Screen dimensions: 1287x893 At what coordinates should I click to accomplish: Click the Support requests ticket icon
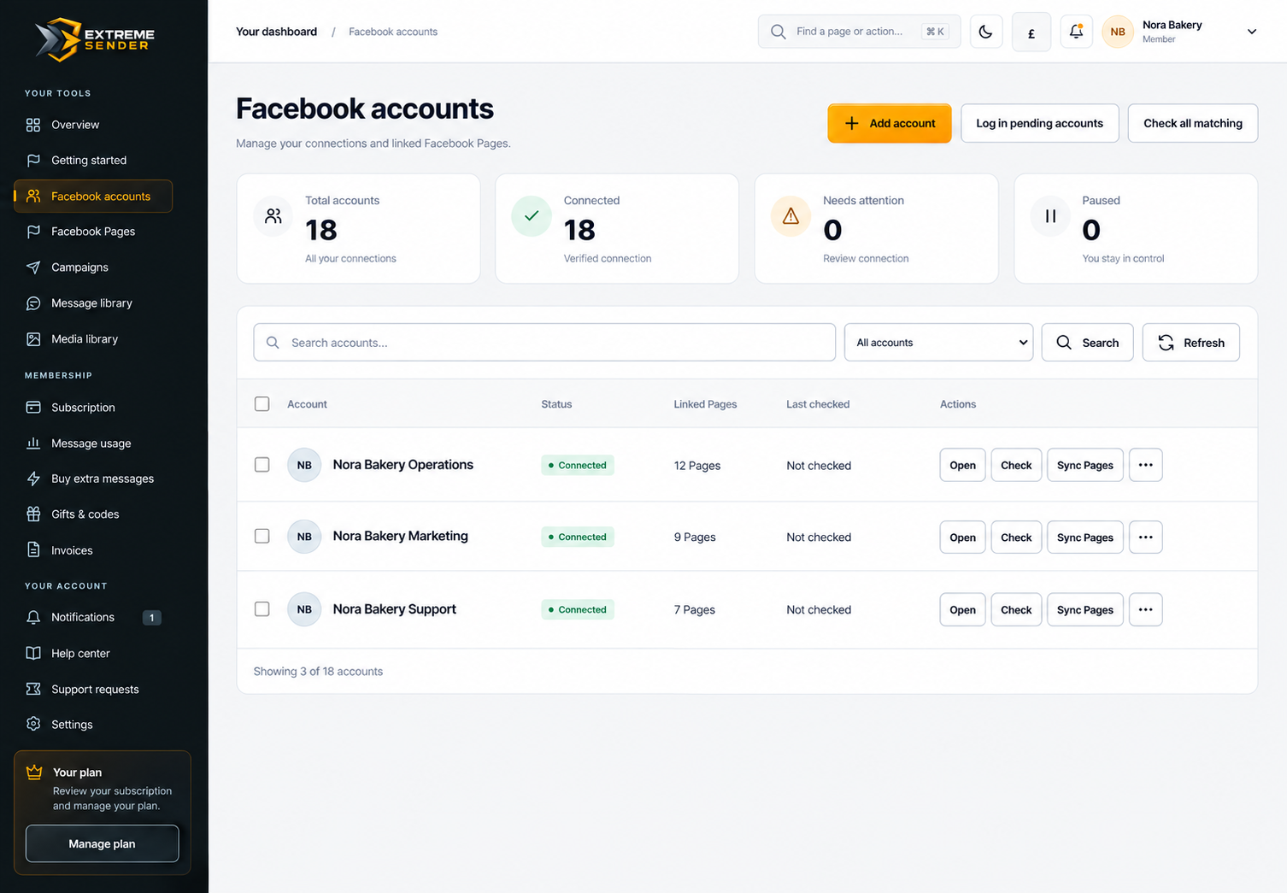click(33, 689)
